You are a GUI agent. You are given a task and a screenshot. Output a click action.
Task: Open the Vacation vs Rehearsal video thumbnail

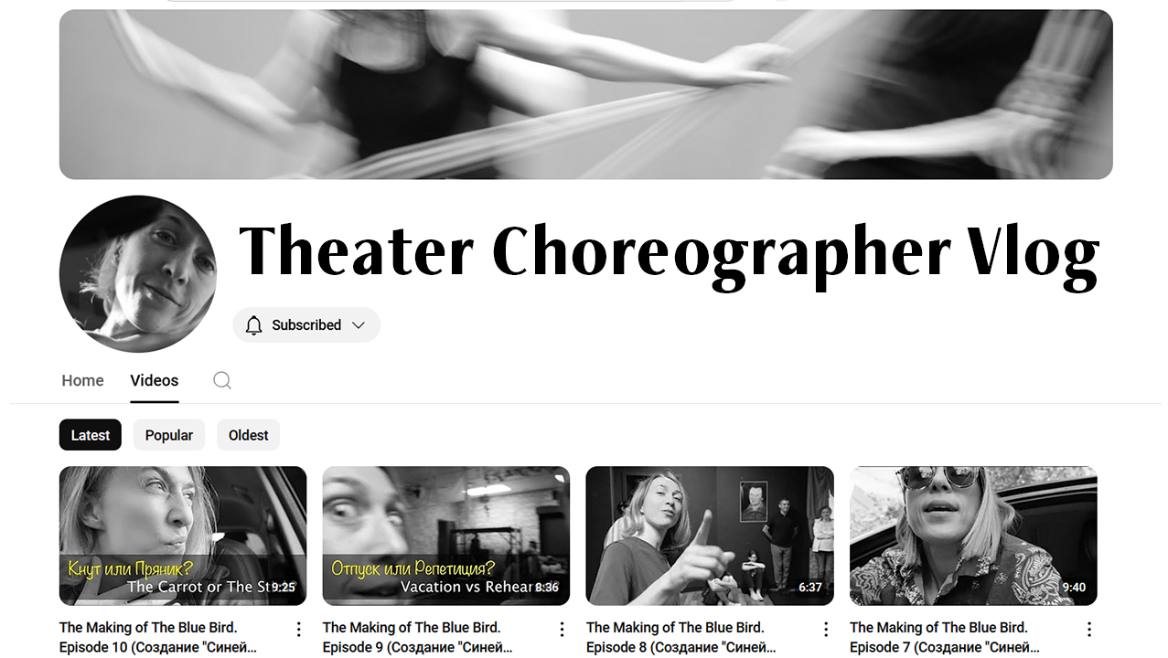click(446, 536)
